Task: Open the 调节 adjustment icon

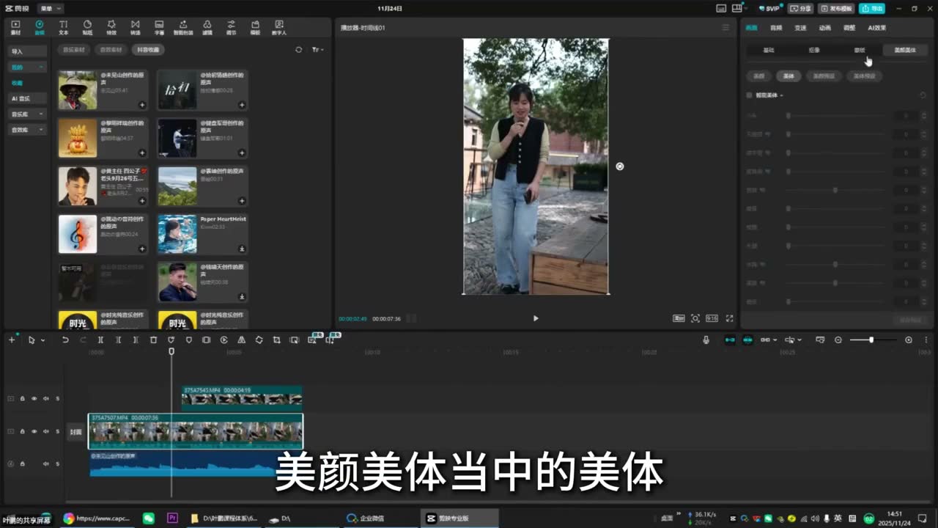Action: pos(232,27)
